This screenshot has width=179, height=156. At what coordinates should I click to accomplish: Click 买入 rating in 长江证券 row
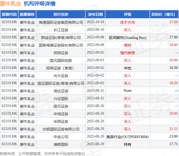[x=128, y=30]
